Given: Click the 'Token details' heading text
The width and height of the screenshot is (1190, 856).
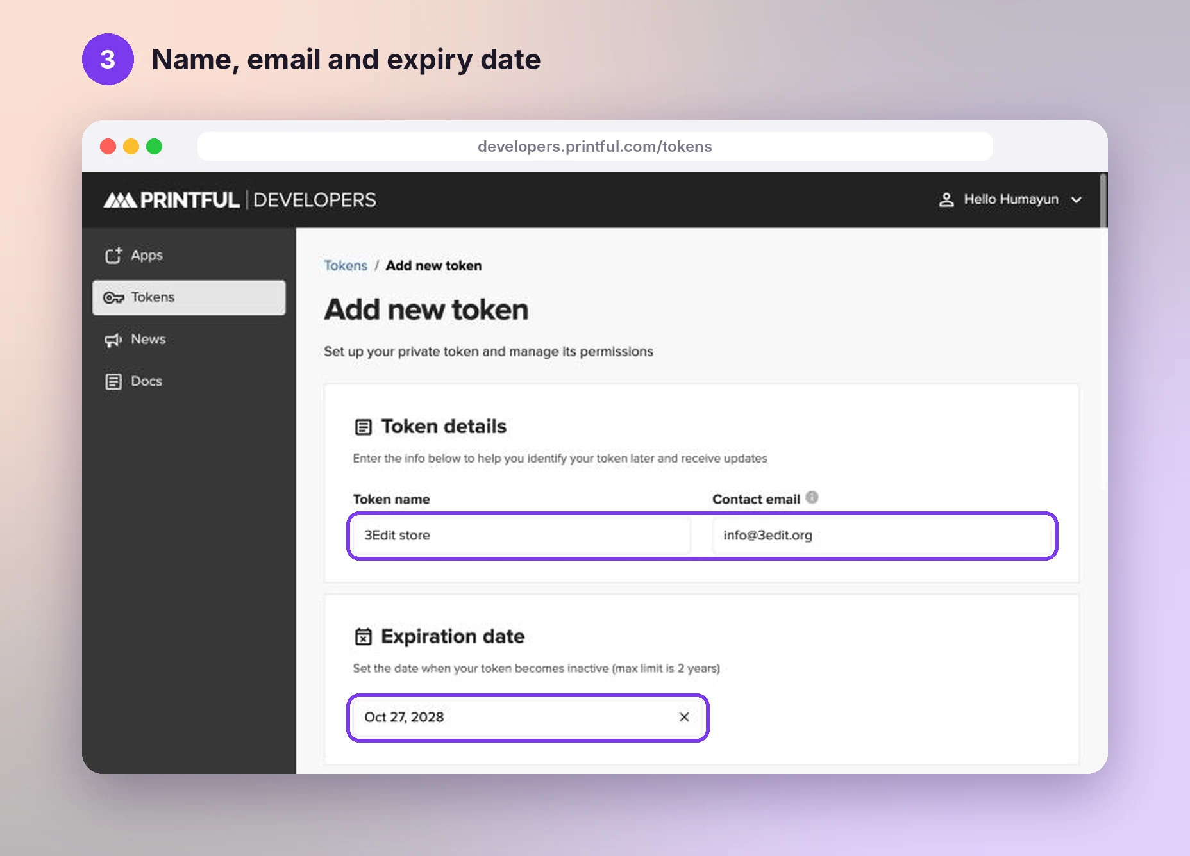Looking at the screenshot, I should pyautogui.click(x=444, y=427).
